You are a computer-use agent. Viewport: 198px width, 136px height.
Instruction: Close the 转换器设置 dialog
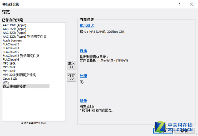192,4
